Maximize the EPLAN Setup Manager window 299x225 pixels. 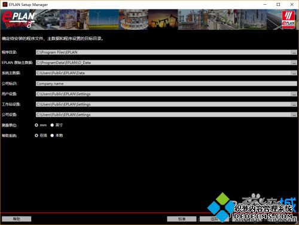pyautogui.click(x=278, y=4)
